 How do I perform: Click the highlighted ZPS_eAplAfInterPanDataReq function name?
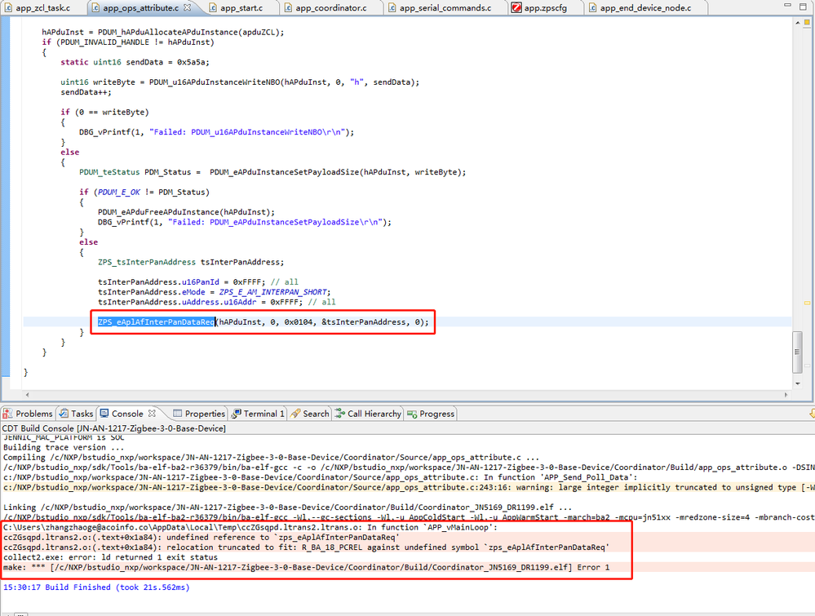(x=157, y=321)
